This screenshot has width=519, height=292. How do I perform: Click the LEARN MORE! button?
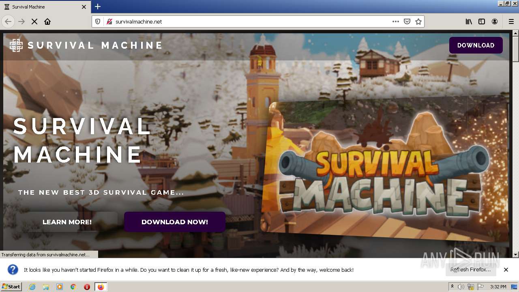pos(67,222)
